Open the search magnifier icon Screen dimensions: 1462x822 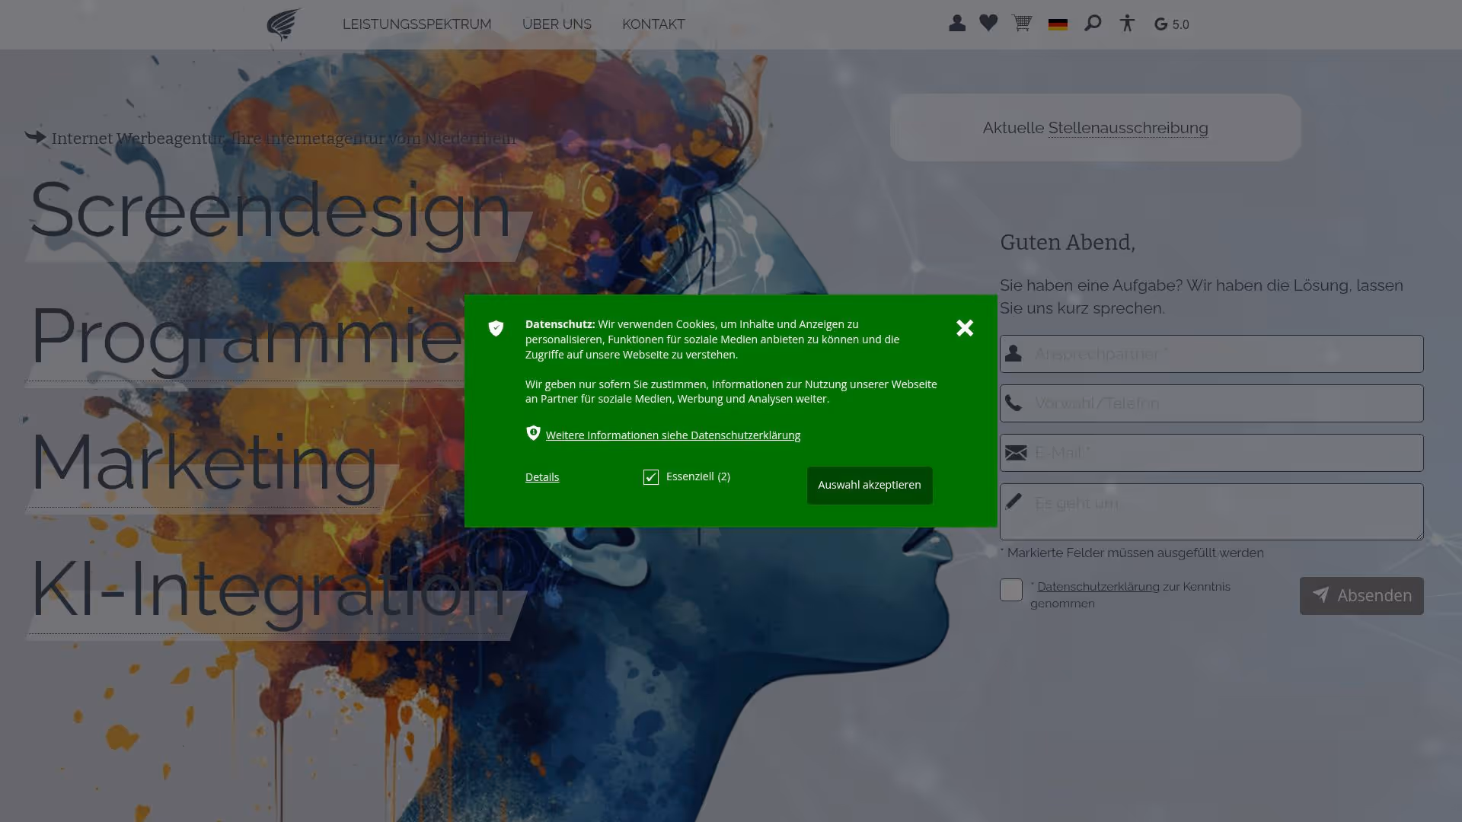point(1093,24)
